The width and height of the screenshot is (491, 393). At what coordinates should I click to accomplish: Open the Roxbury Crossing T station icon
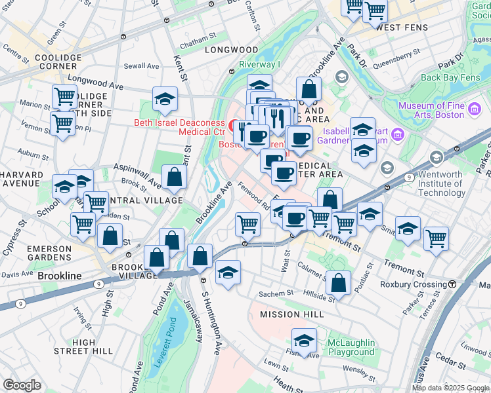452,284
